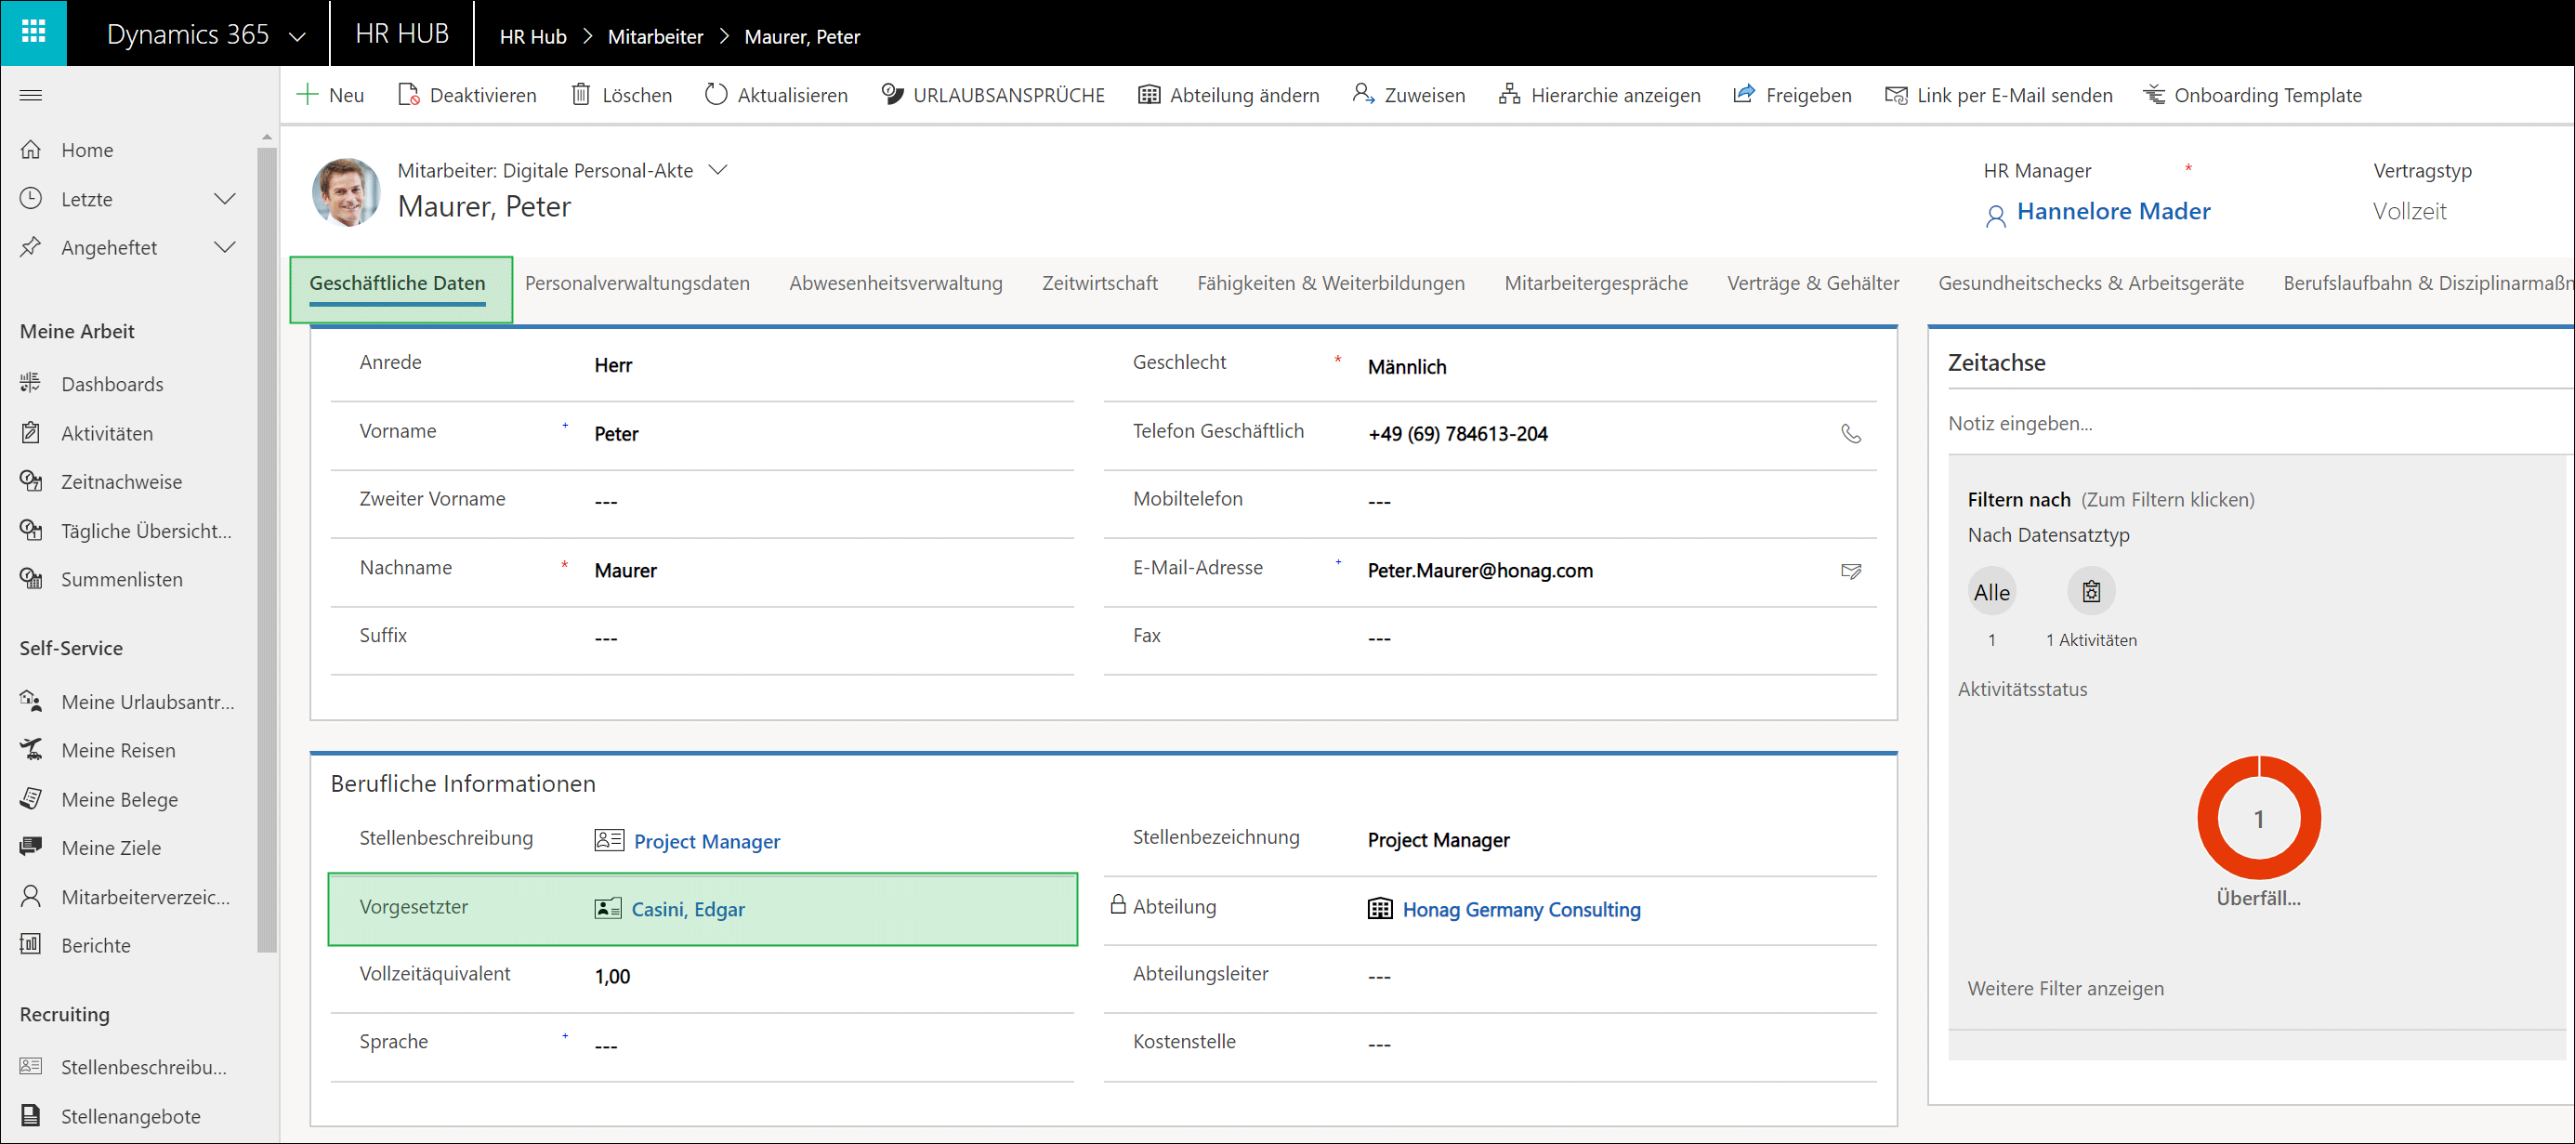Open form selector chevron next to Digitale Personal-Akte
Image resolution: width=2575 pixels, height=1144 pixels.
pyautogui.click(x=717, y=170)
